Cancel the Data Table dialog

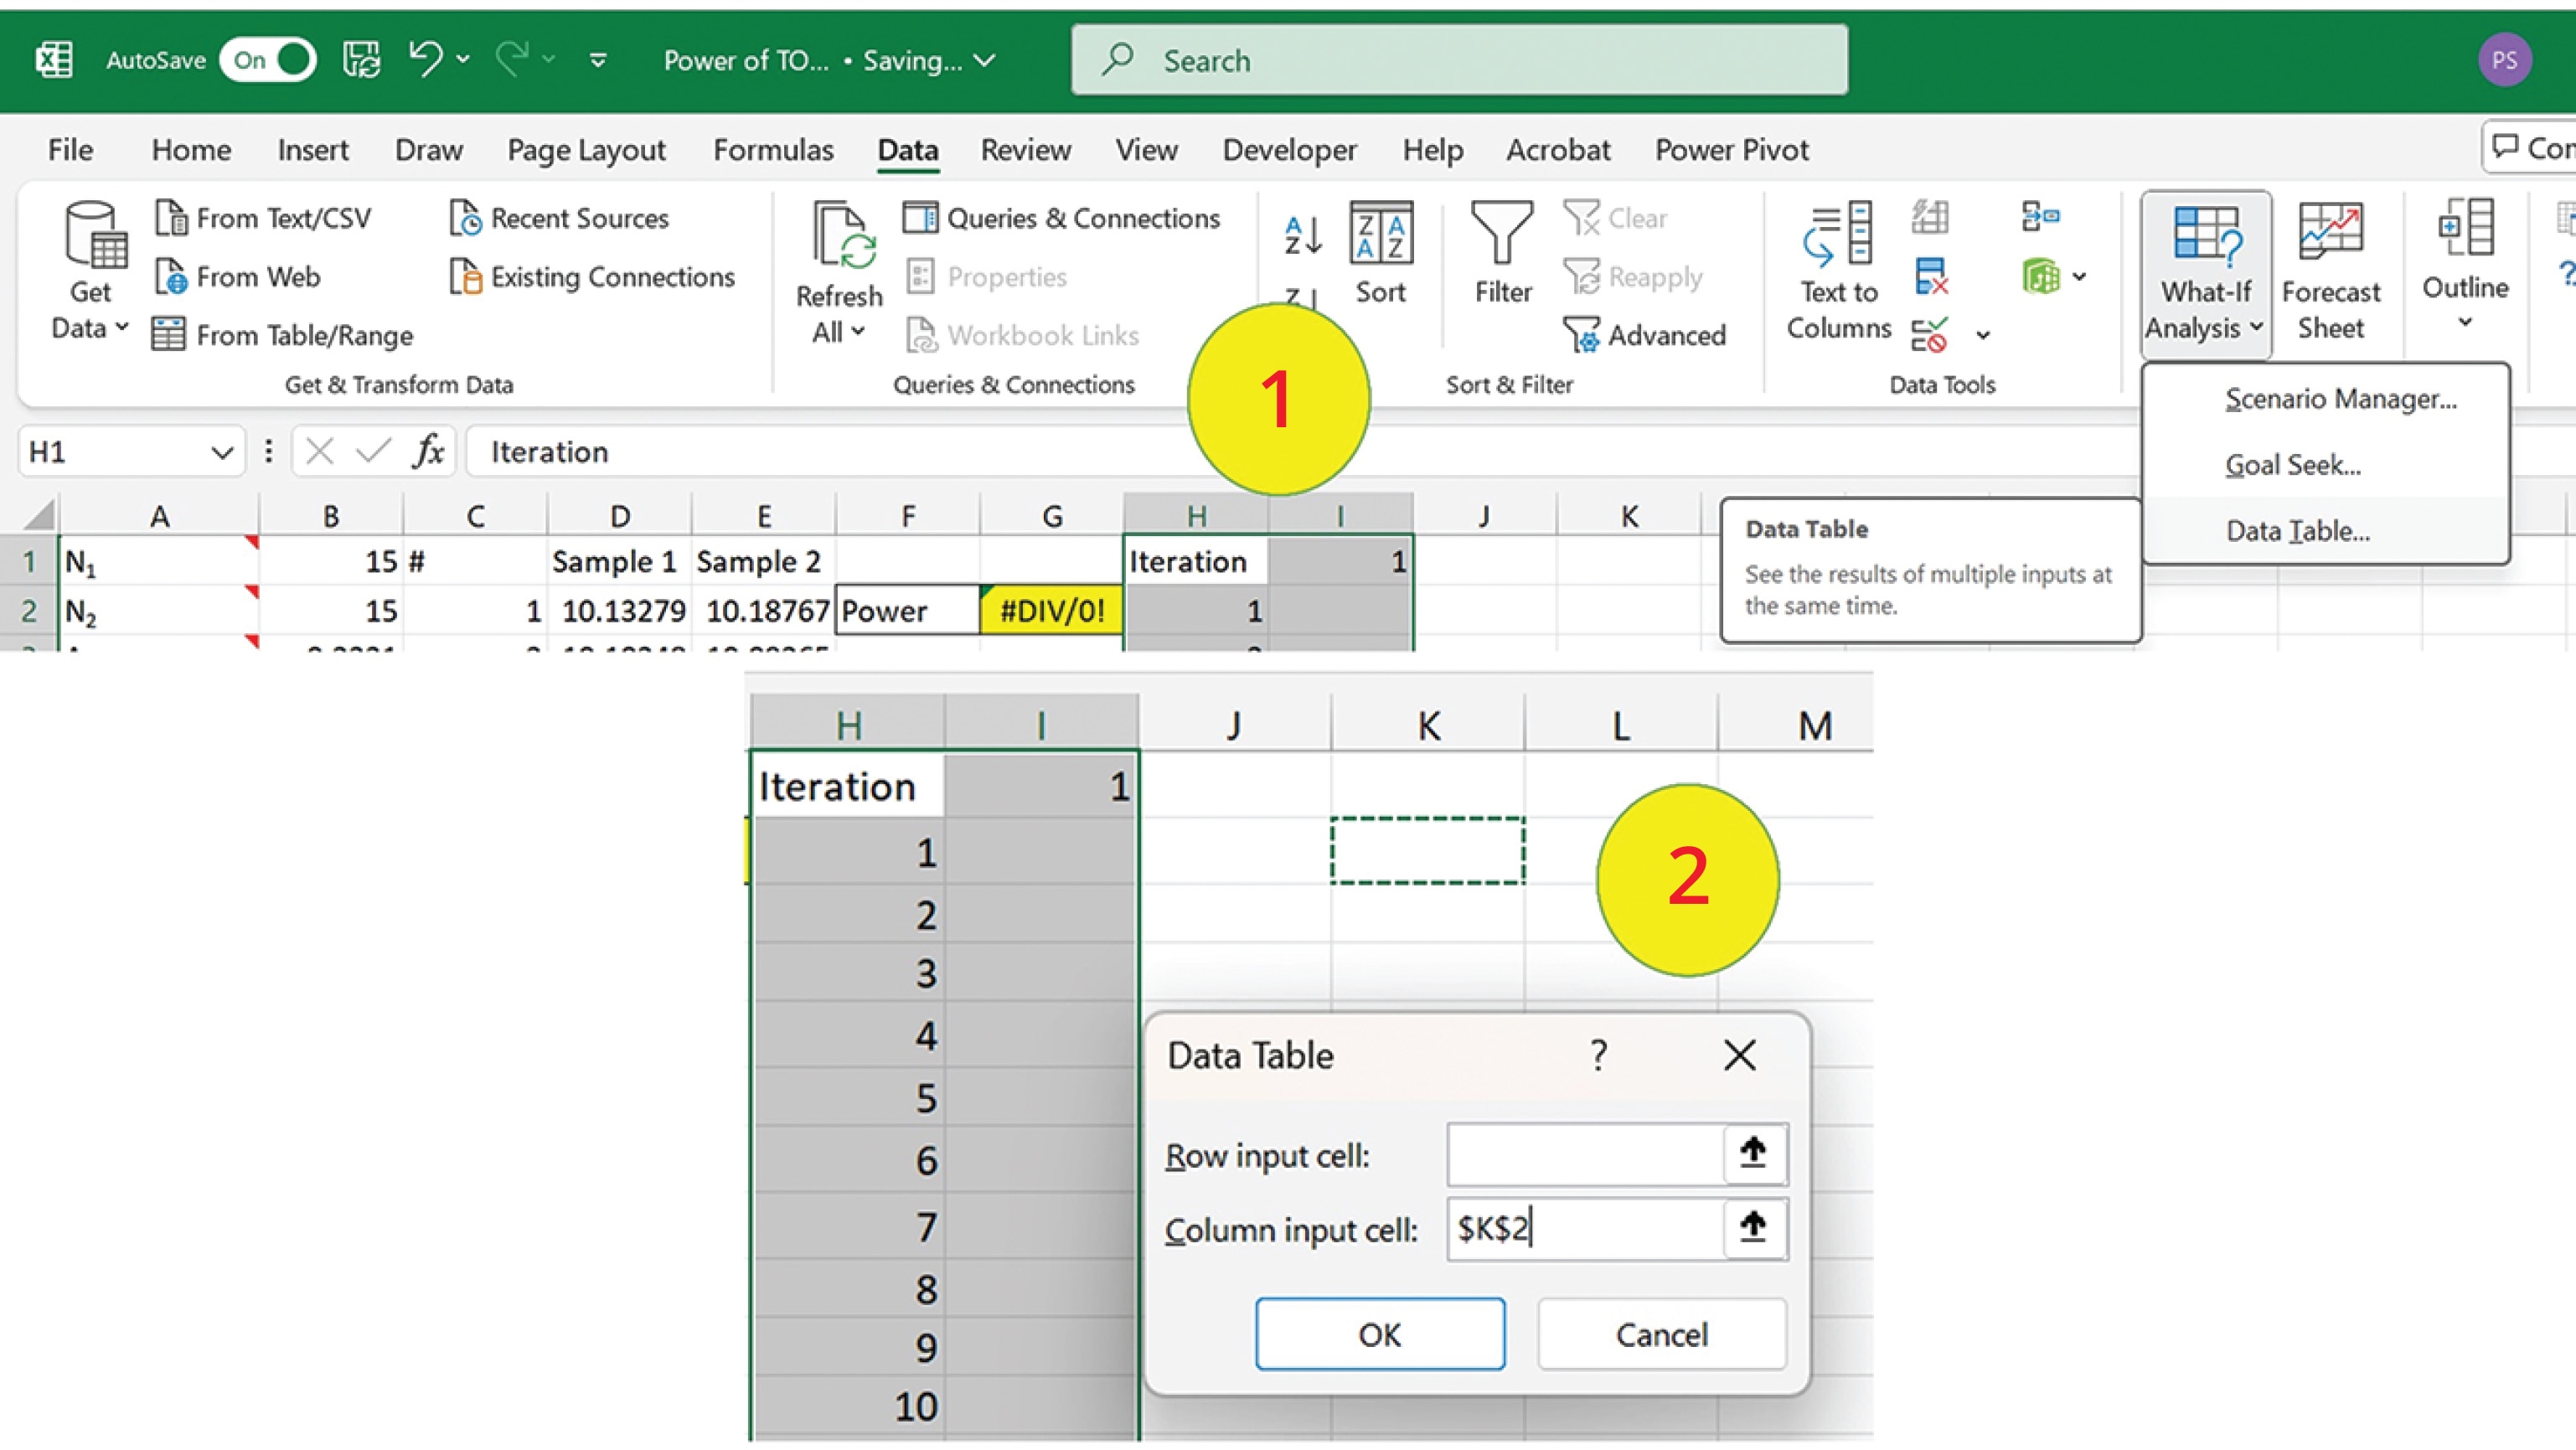click(1662, 1334)
